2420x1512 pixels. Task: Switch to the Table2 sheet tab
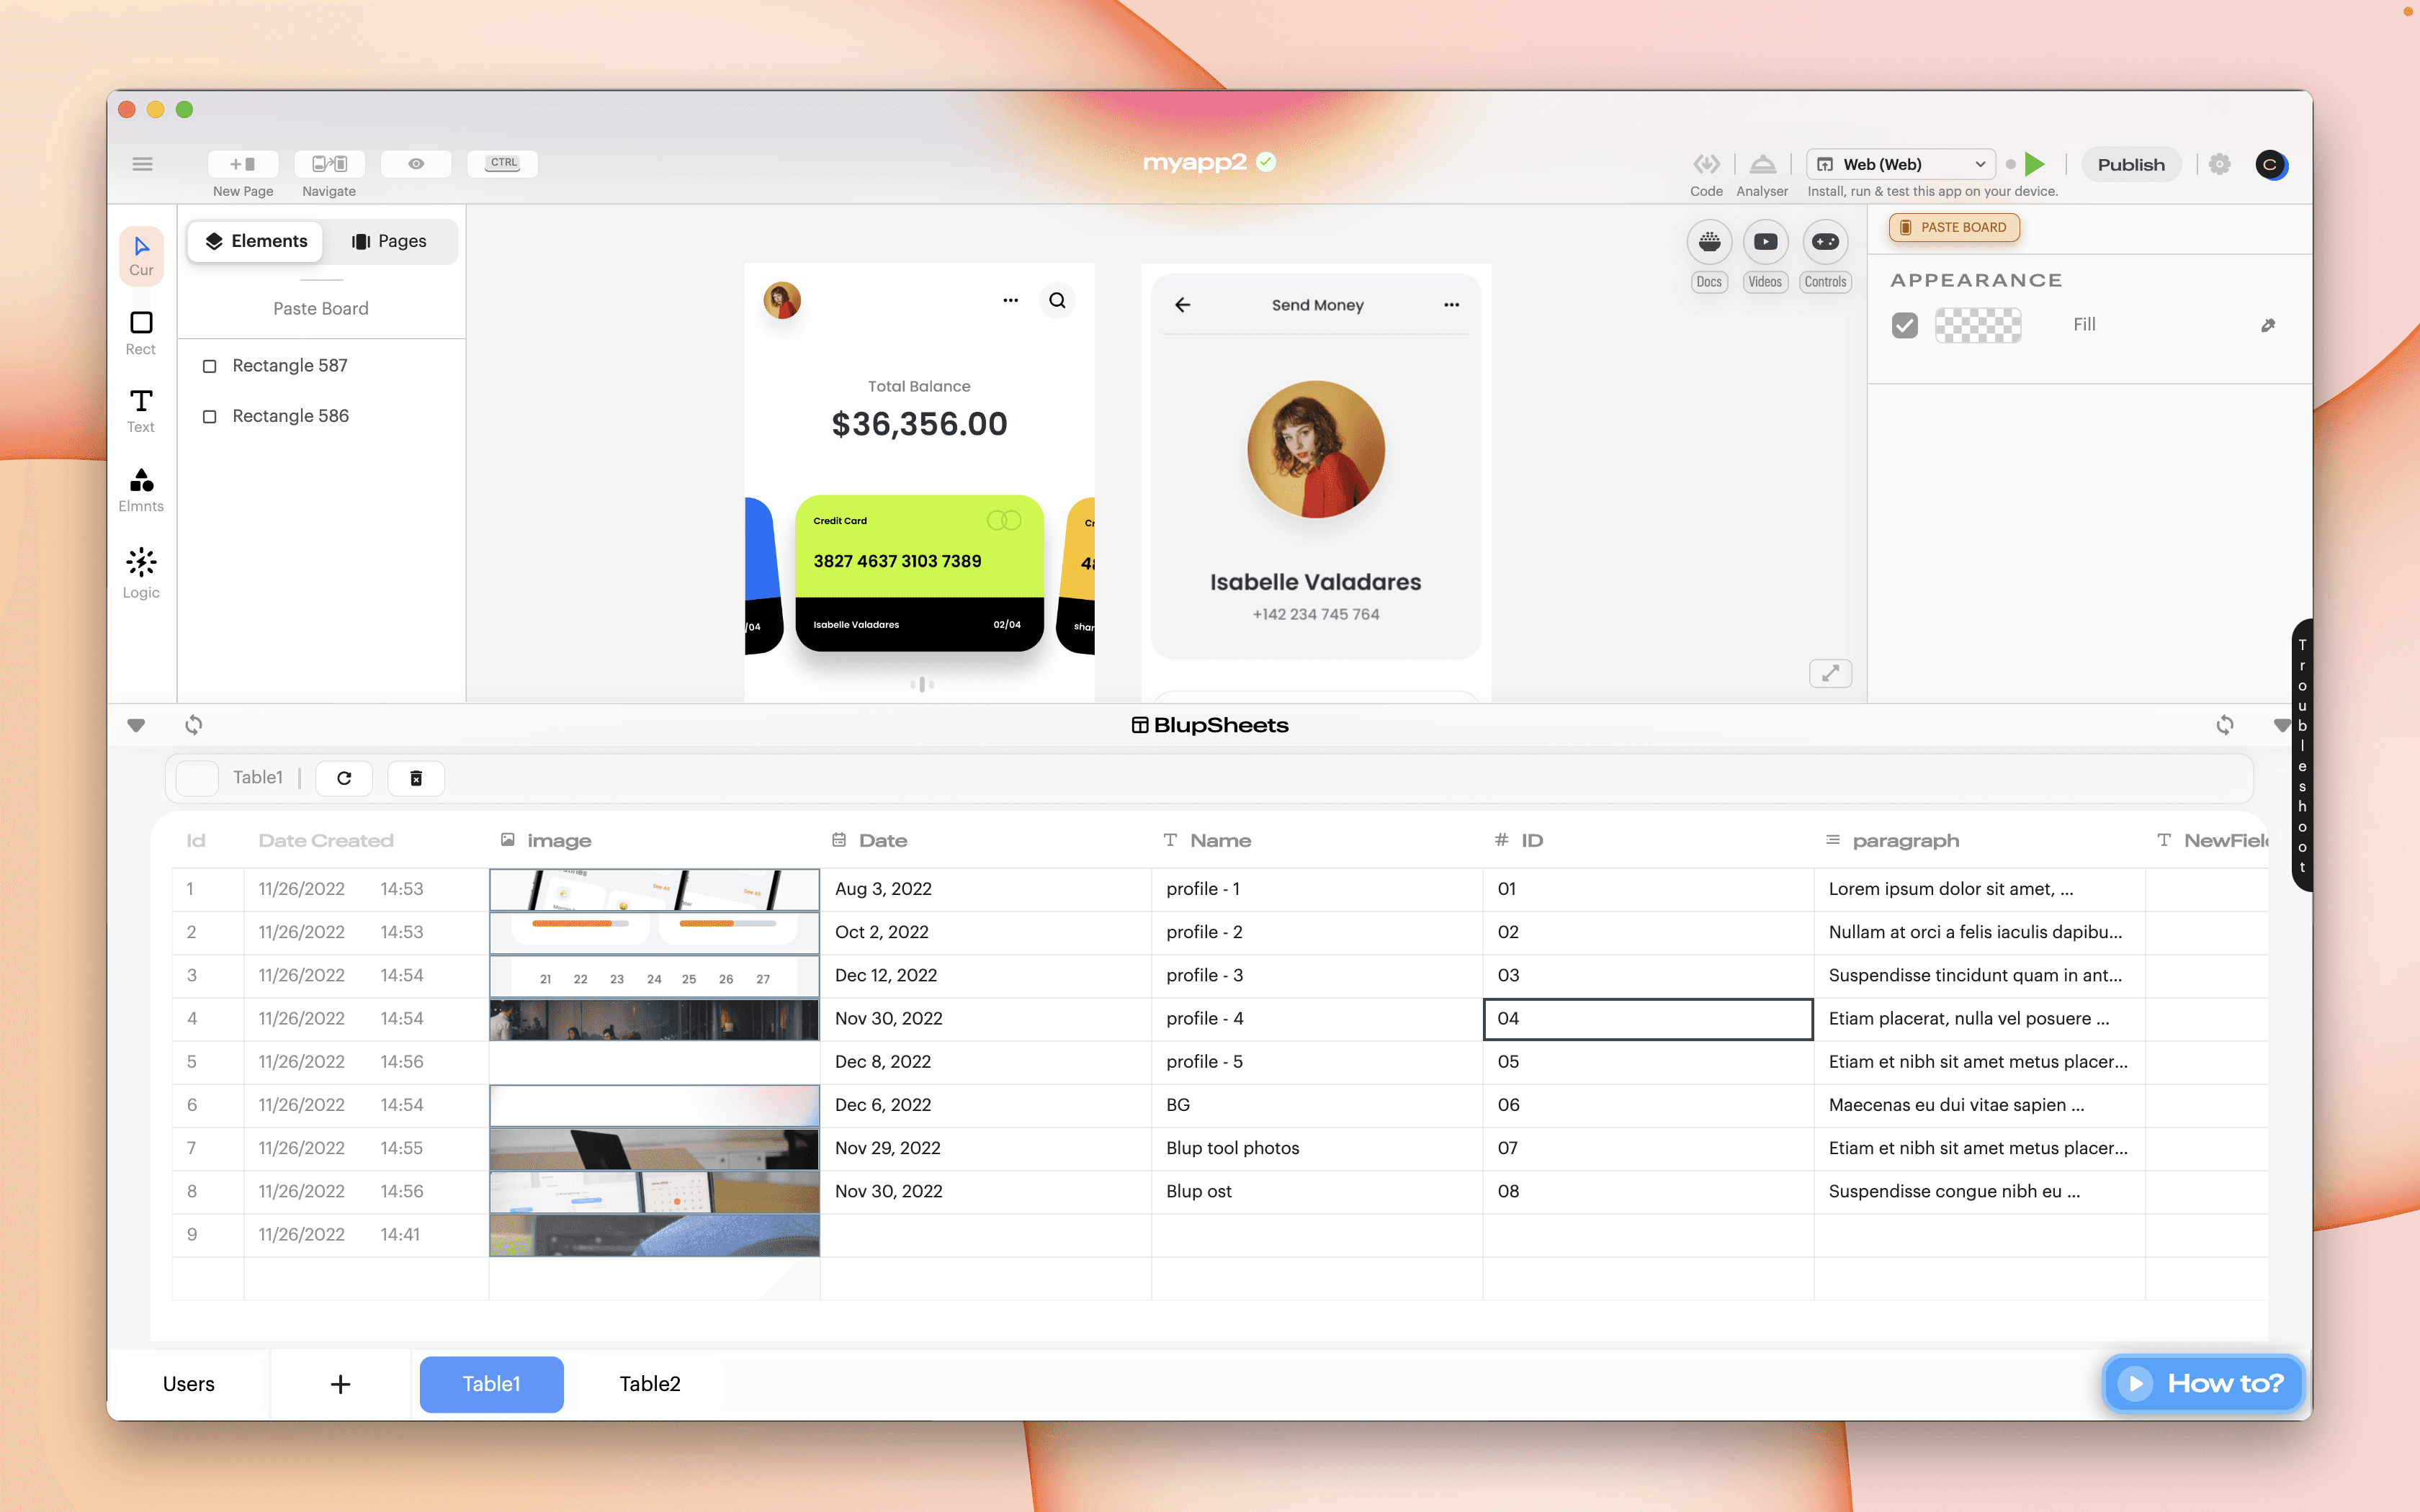pos(649,1383)
